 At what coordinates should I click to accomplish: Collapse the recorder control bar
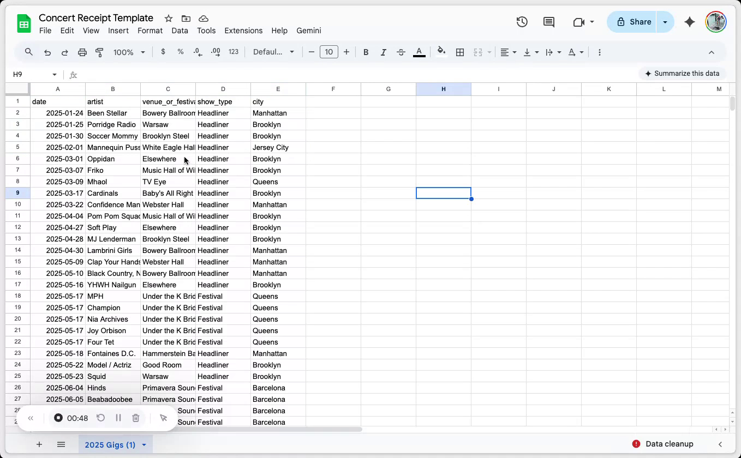[x=31, y=418]
